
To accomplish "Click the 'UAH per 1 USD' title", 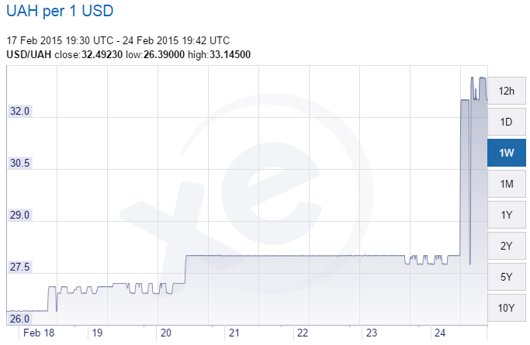I will [x=60, y=13].
